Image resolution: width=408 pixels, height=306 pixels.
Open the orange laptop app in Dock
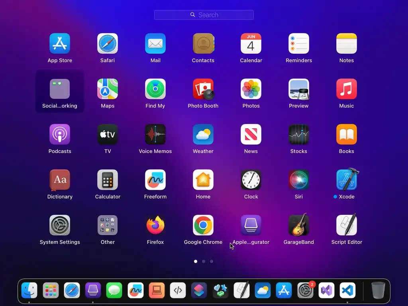coord(157,290)
